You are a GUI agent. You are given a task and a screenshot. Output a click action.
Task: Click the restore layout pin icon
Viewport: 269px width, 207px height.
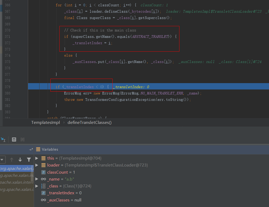(31, 150)
